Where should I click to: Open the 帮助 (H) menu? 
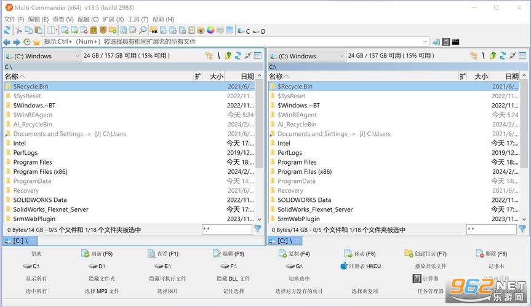[x=163, y=19]
